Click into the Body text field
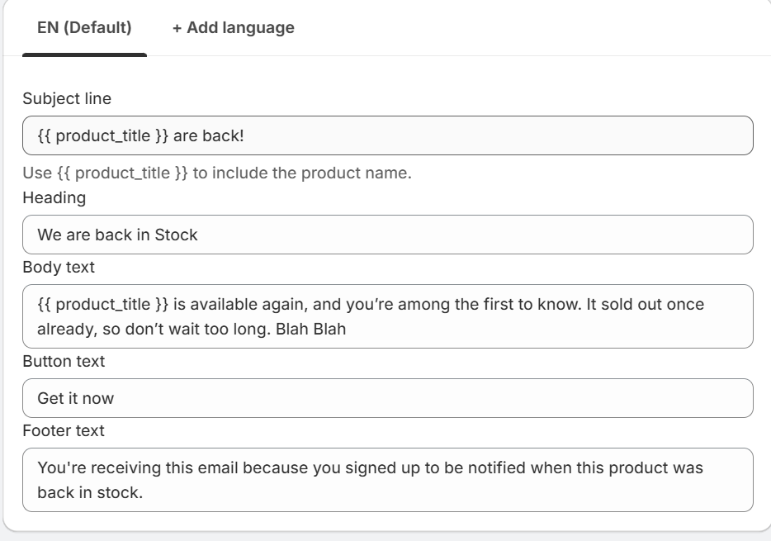 coord(387,316)
